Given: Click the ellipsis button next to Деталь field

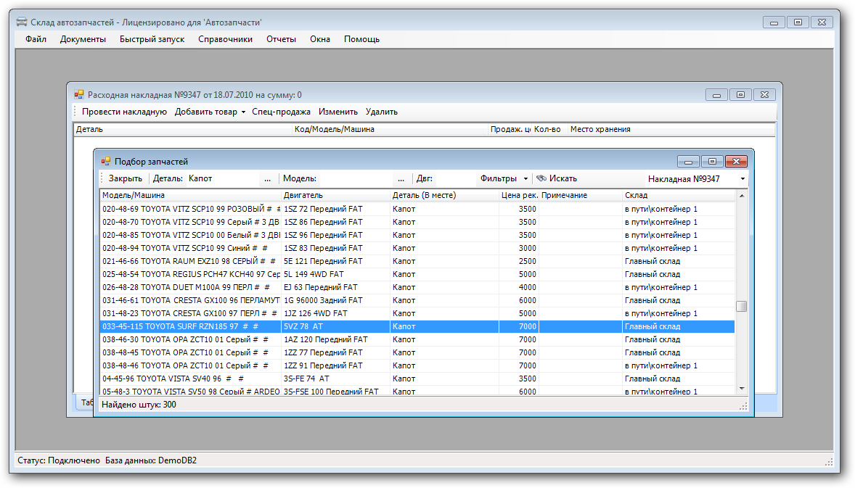Looking at the screenshot, I should [x=267, y=178].
